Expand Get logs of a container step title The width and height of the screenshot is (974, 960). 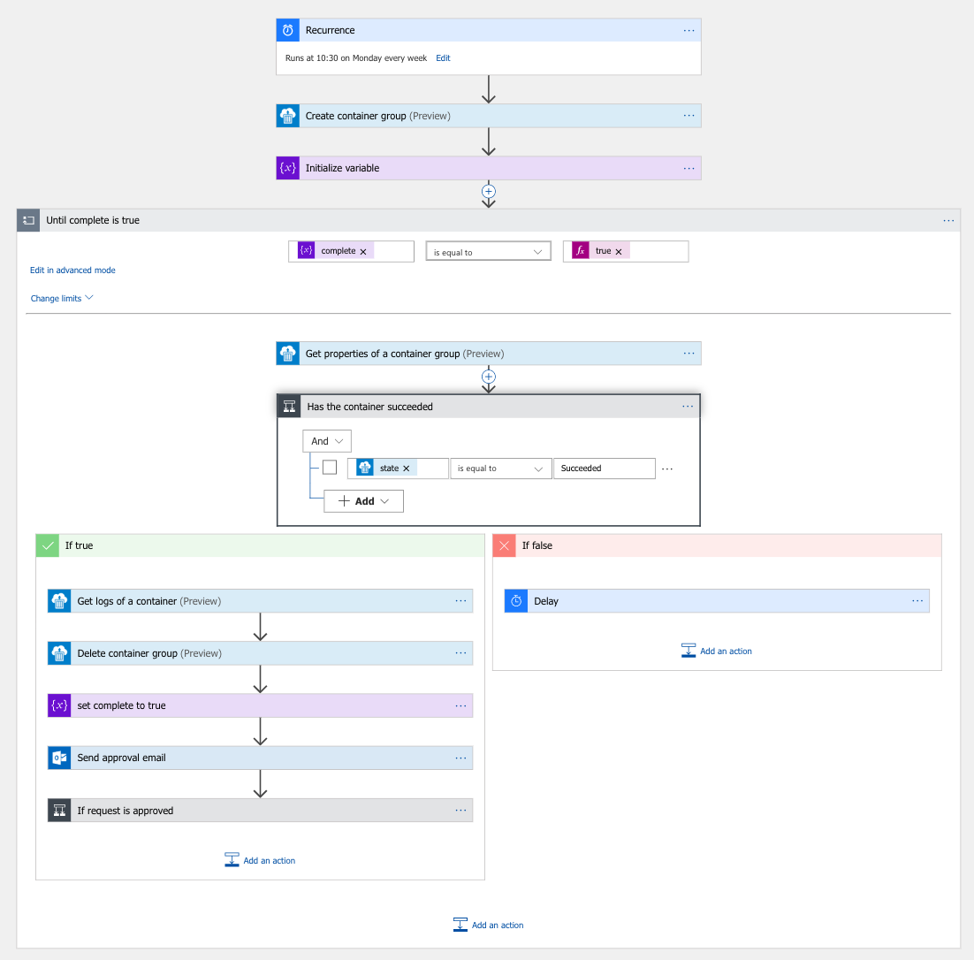[149, 601]
